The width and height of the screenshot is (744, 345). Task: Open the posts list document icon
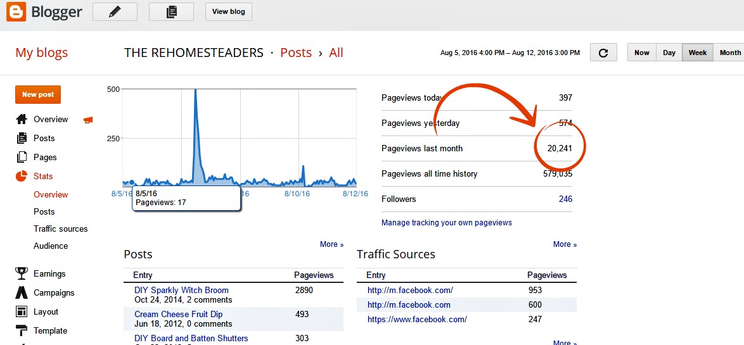(x=171, y=12)
